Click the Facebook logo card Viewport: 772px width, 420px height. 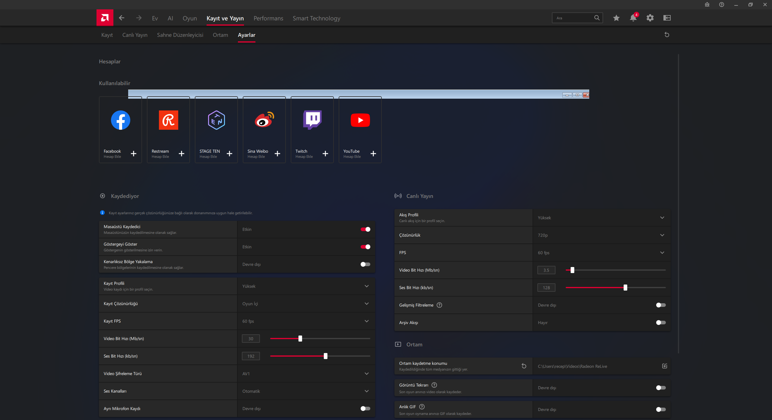point(120,130)
